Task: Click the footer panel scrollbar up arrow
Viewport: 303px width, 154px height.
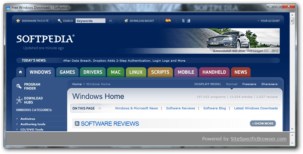Action: (x=292, y=135)
